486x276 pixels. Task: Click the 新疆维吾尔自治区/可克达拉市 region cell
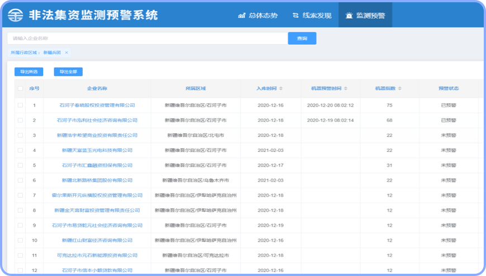pyautogui.click(x=196, y=255)
